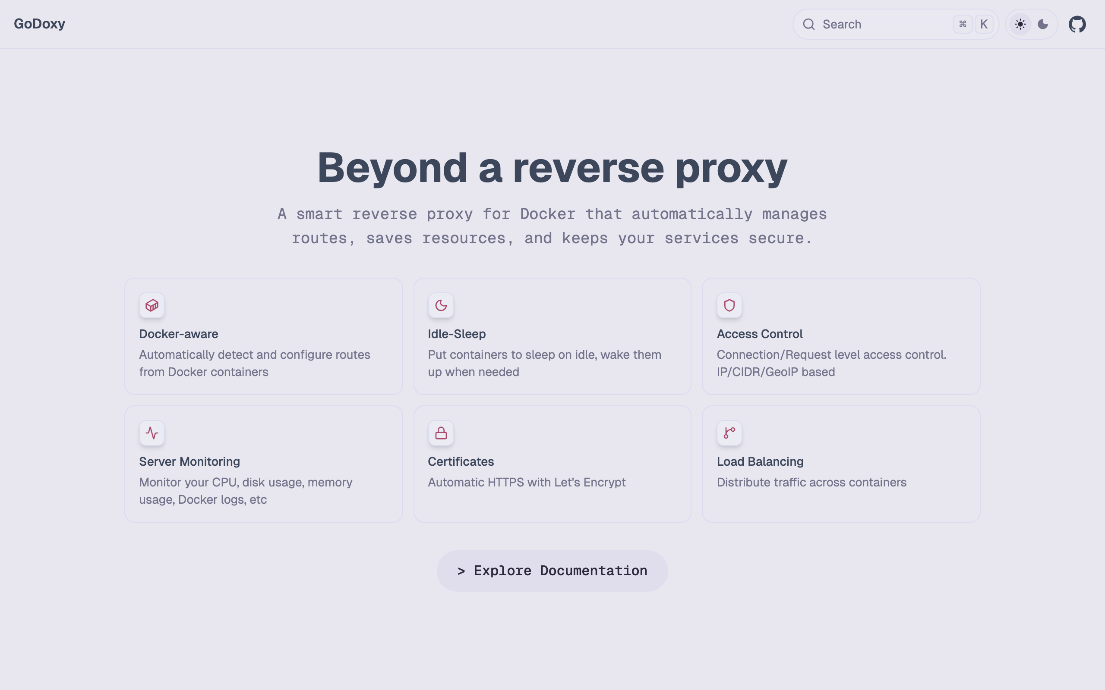Viewport: 1105px width, 690px height.
Task: Click the search magnifier icon
Action: click(808, 24)
